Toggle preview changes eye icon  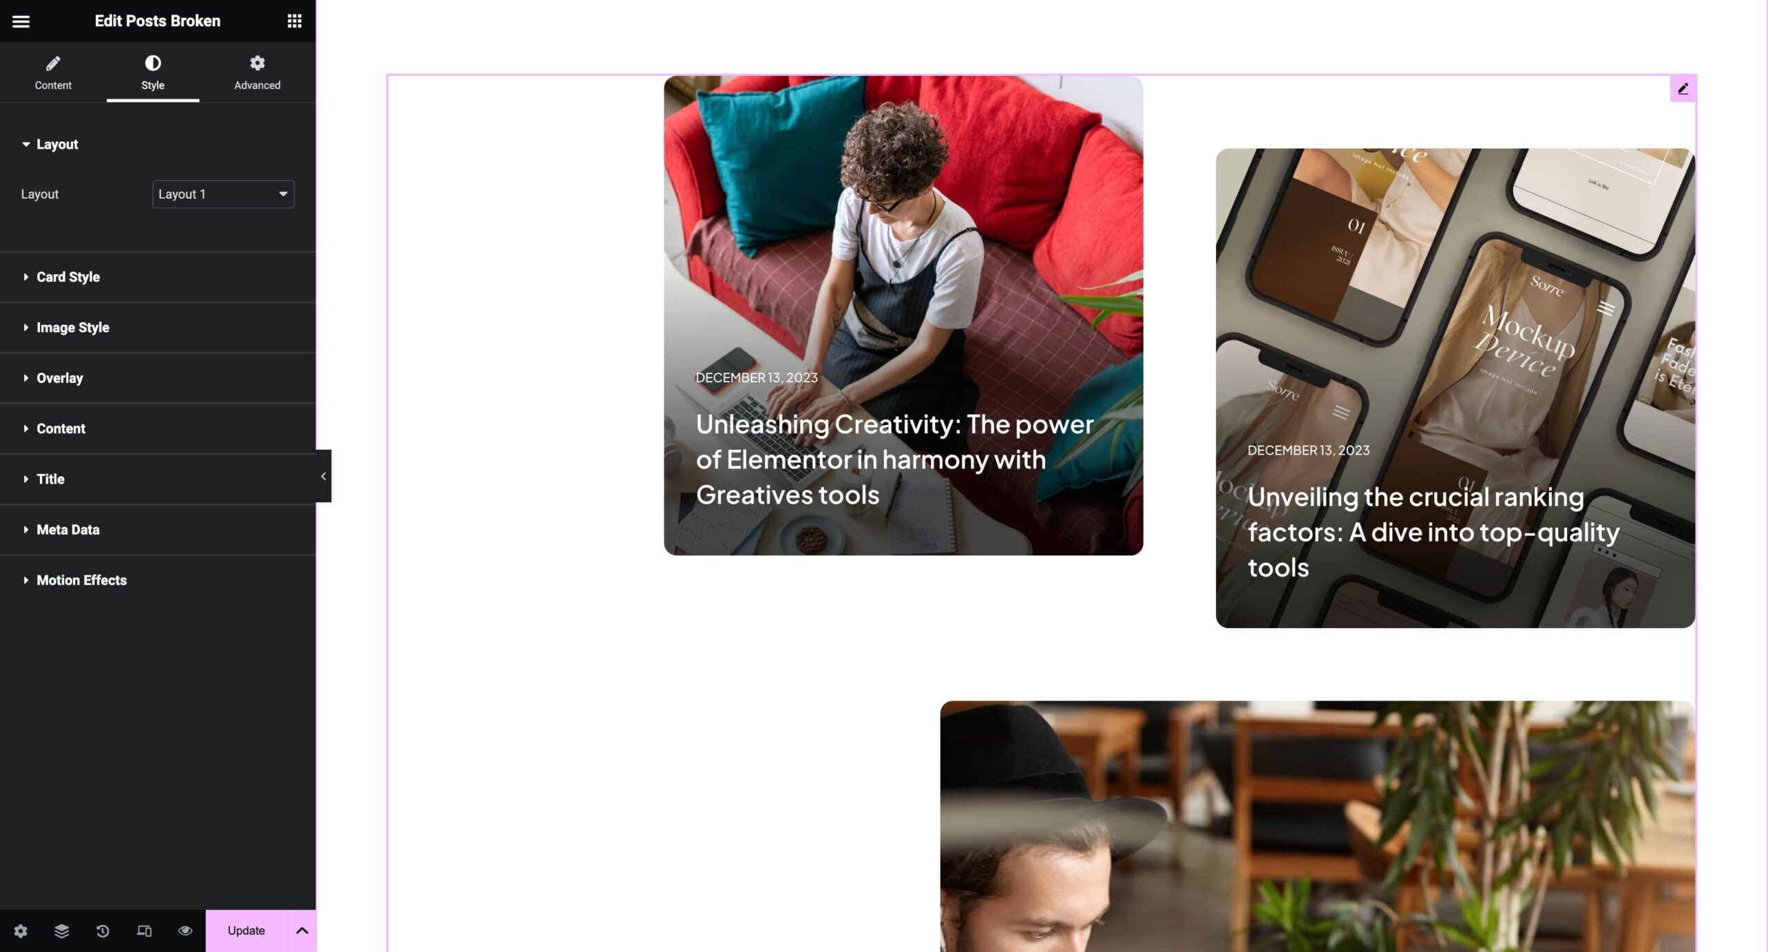[x=185, y=931]
